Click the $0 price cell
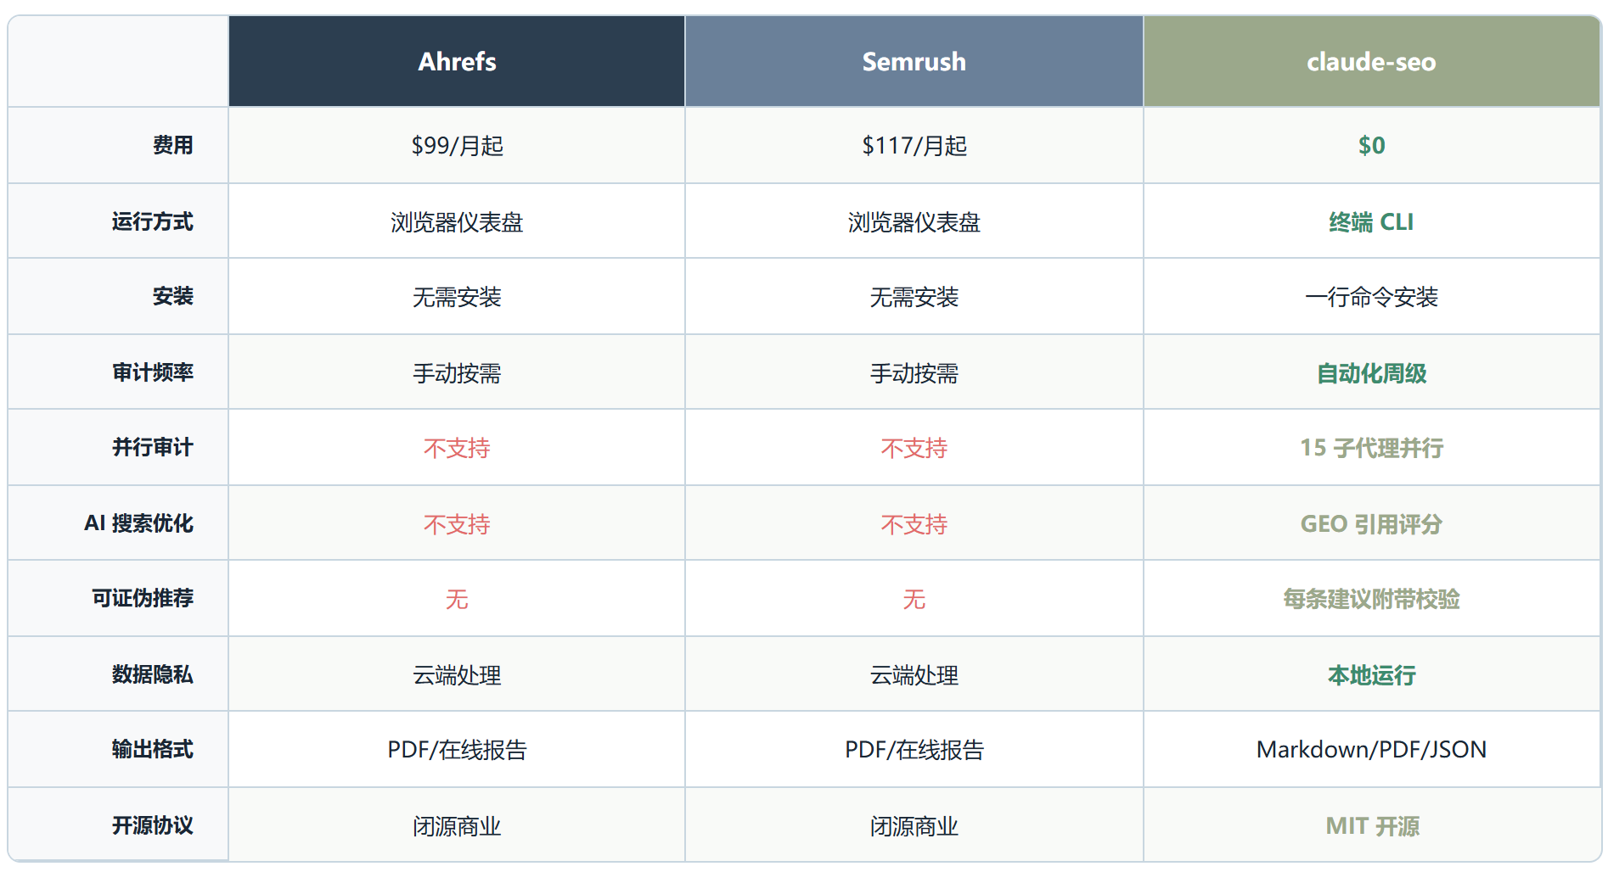Image resolution: width=1608 pixels, height=872 pixels. (1372, 145)
